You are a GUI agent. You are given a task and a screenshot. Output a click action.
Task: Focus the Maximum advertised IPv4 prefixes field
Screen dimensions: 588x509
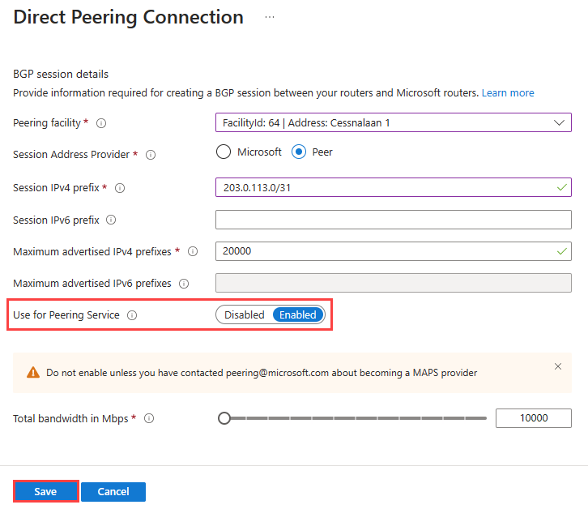(394, 251)
